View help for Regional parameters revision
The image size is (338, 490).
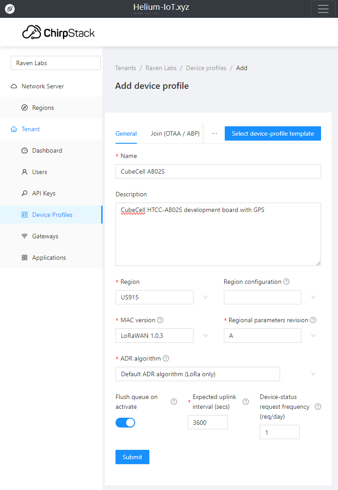(313, 320)
